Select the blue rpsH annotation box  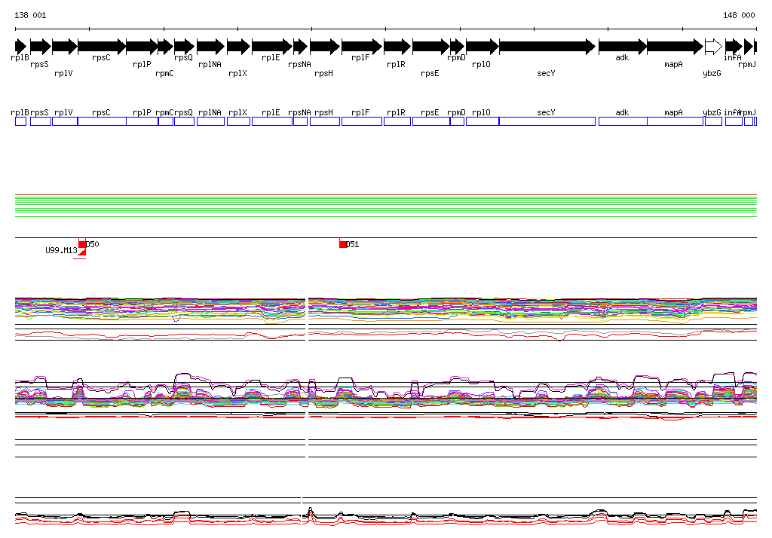[325, 121]
